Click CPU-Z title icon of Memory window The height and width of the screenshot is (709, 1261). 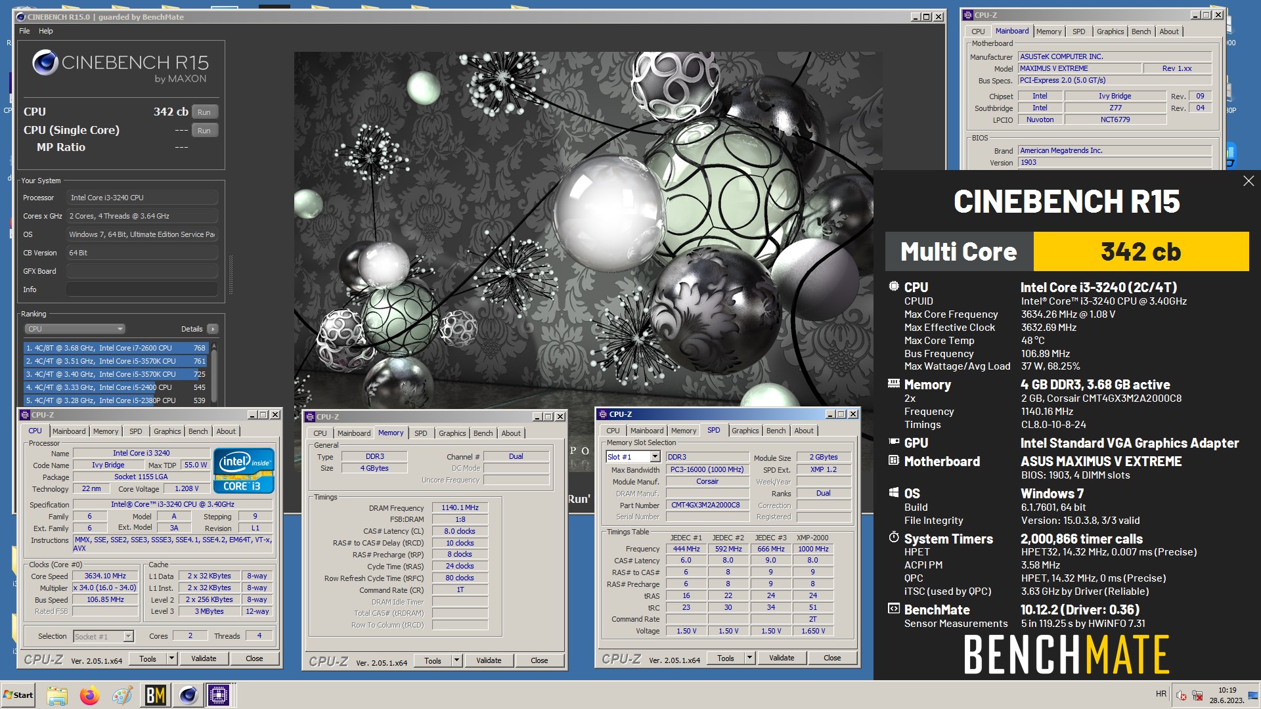pos(310,417)
